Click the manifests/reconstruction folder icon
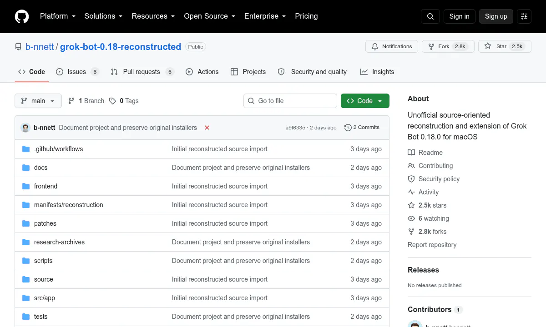This screenshot has width=546, height=327. 26,205
